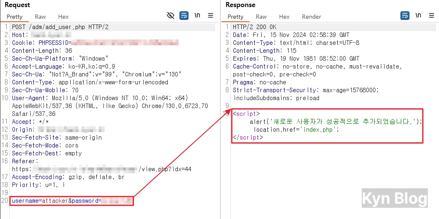439x219 pixels.
Task: Click the Pragma: no-cache header
Action: click(260, 82)
